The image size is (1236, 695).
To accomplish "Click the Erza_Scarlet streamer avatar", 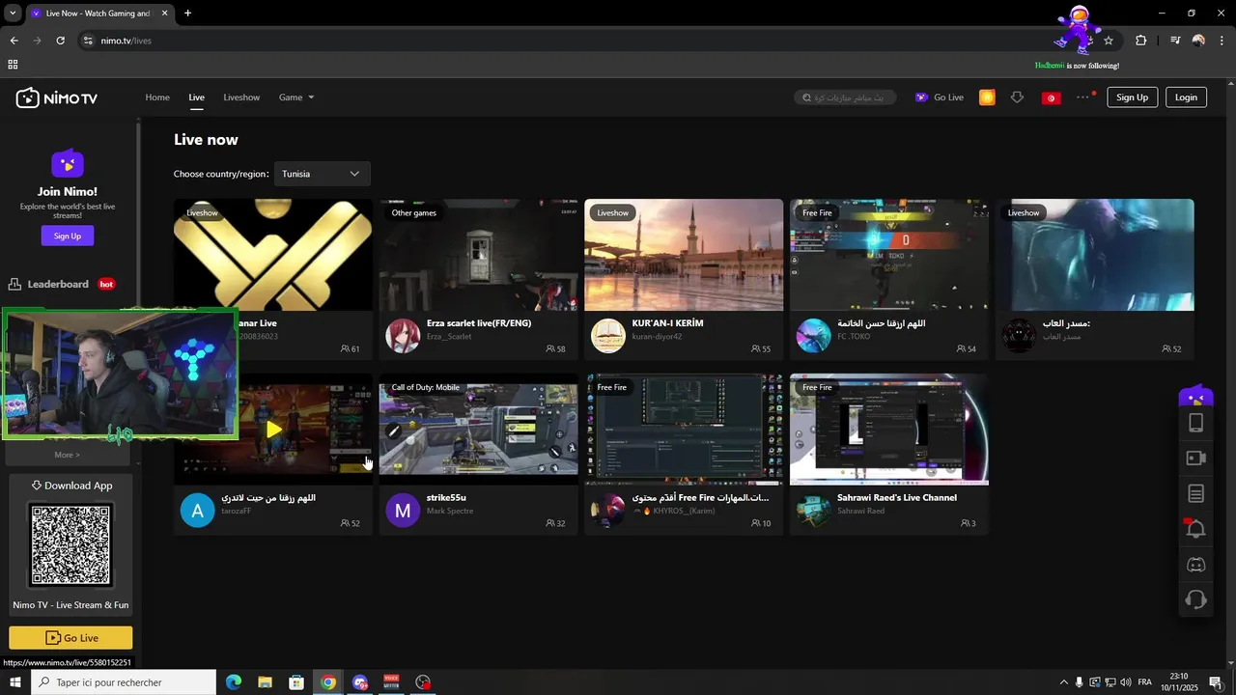I will pyautogui.click(x=403, y=336).
